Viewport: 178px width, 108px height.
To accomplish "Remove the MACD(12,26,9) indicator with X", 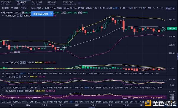I will coord(24,62).
